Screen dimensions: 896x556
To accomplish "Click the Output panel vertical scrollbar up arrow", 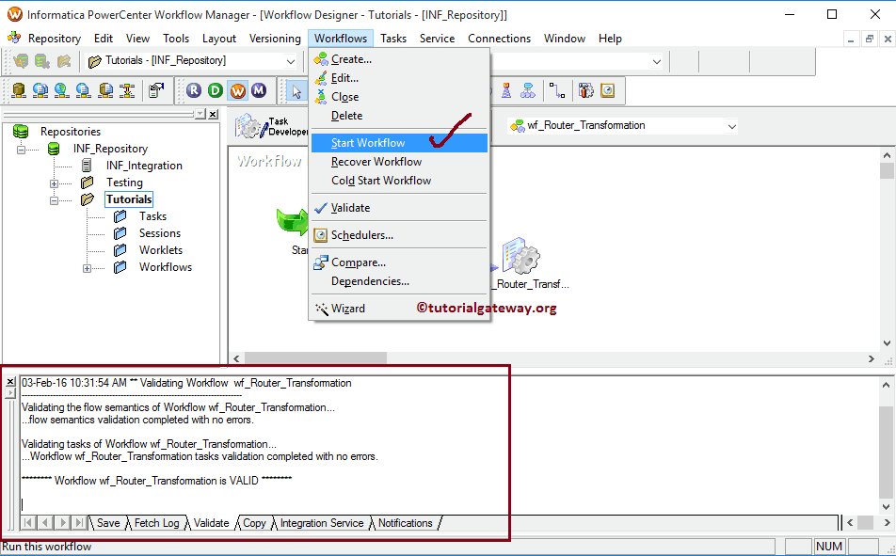I will (885, 385).
